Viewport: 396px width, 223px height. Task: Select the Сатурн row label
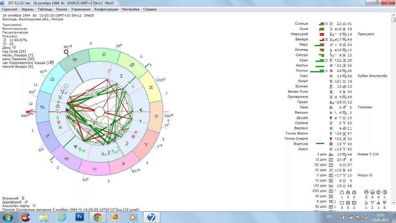[302, 55]
